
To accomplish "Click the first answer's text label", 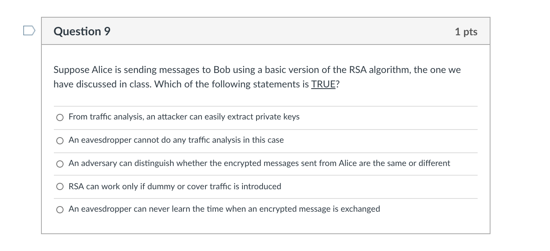I will [x=184, y=117].
